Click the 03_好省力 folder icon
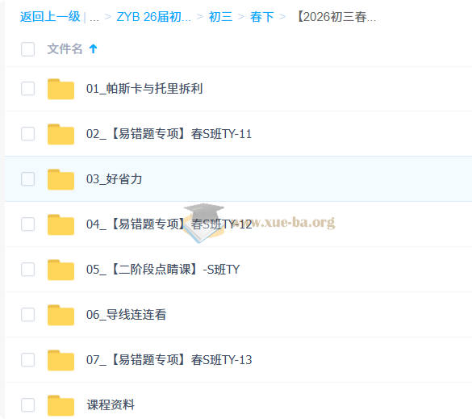 click(61, 179)
